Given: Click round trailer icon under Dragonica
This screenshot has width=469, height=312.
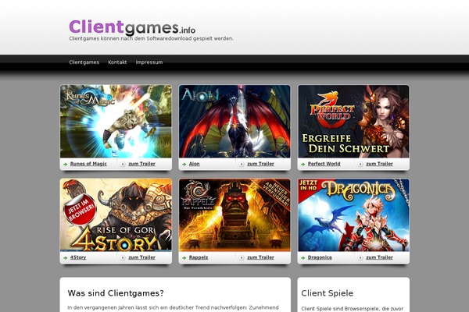Looking at the screenshot, I should (360, 257).
